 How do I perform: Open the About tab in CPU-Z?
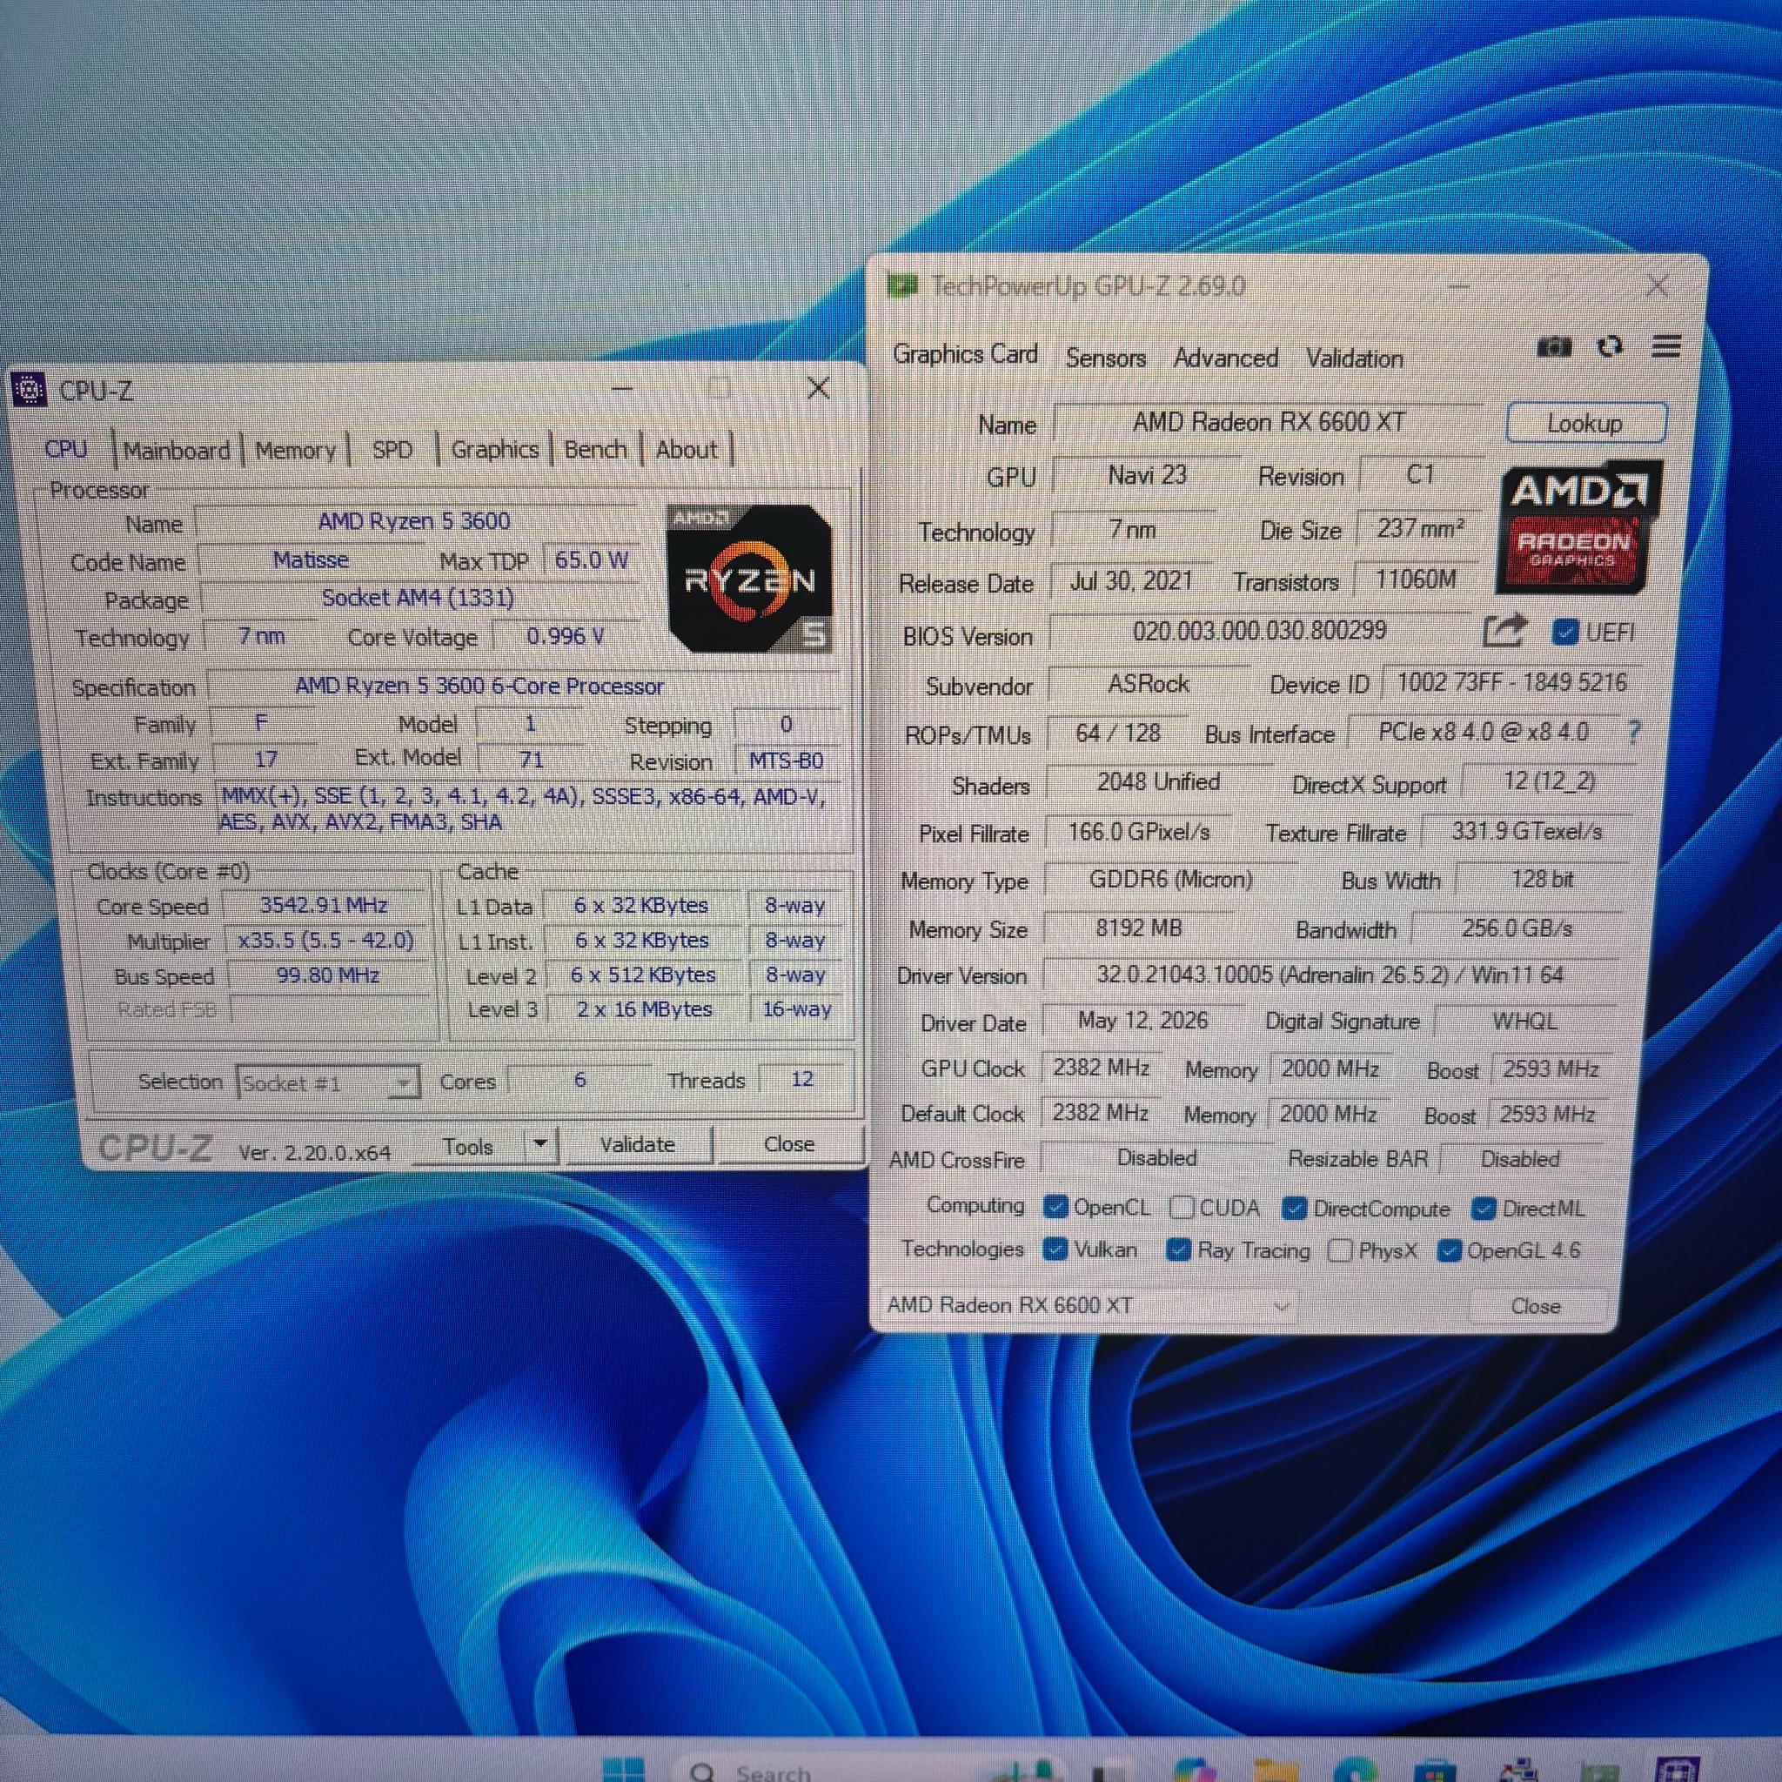point(687,449)
